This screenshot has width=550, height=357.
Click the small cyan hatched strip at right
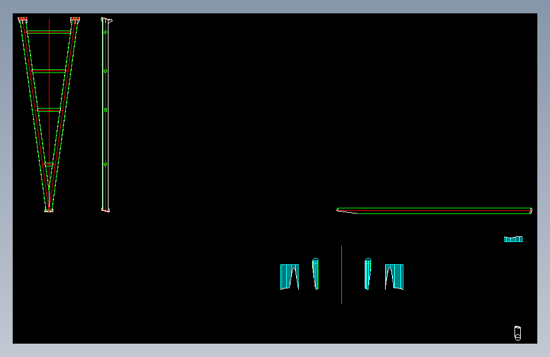tap(513, 239)
